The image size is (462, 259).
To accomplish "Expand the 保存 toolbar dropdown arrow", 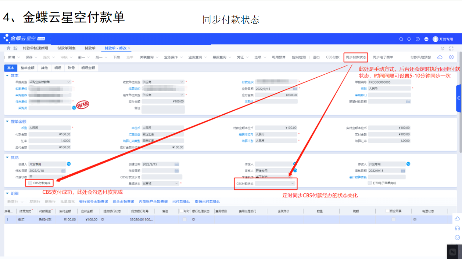I will point(36,57).
